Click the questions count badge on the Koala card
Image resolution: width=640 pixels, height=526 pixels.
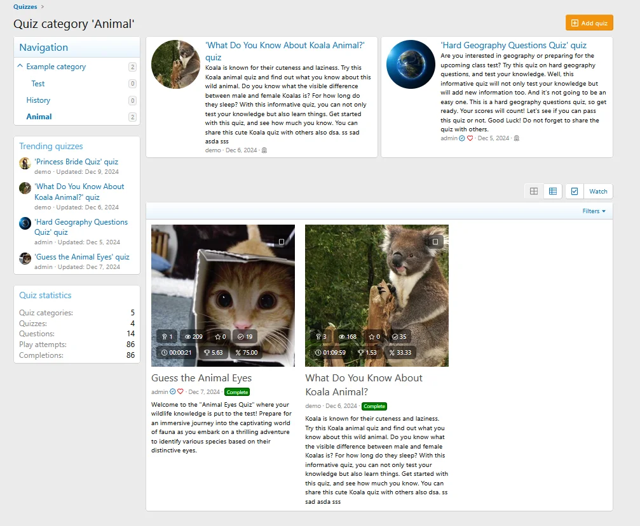pos(321,337)
